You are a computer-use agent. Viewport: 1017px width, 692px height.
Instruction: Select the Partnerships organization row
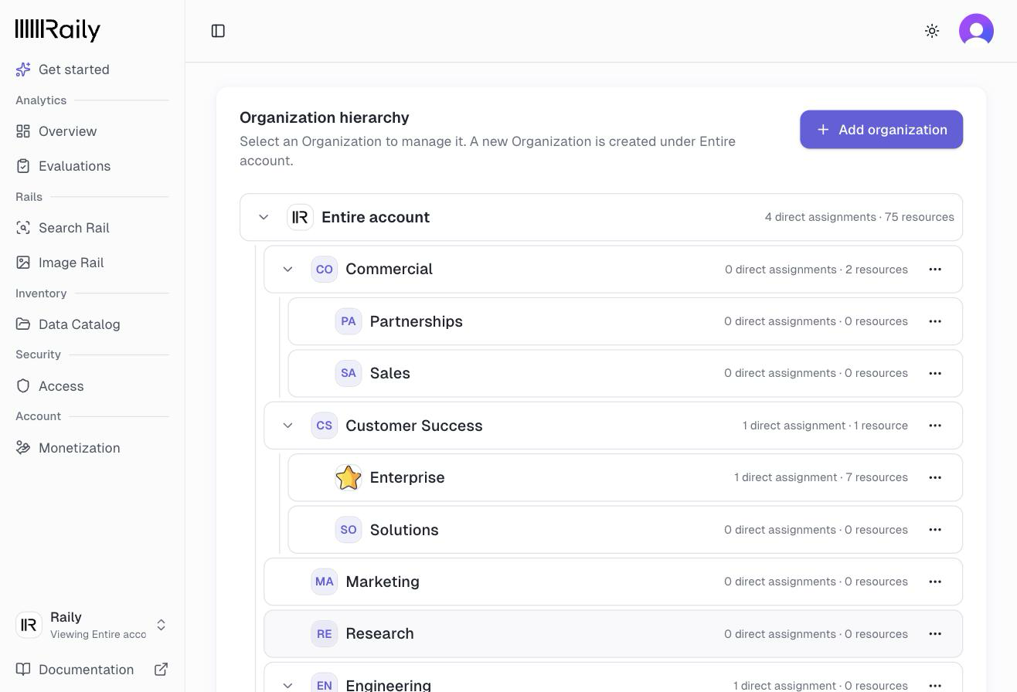click(625, 321)
